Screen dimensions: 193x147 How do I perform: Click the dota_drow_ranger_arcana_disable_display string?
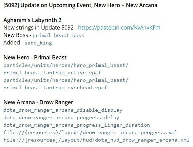[x=63, y=110]
